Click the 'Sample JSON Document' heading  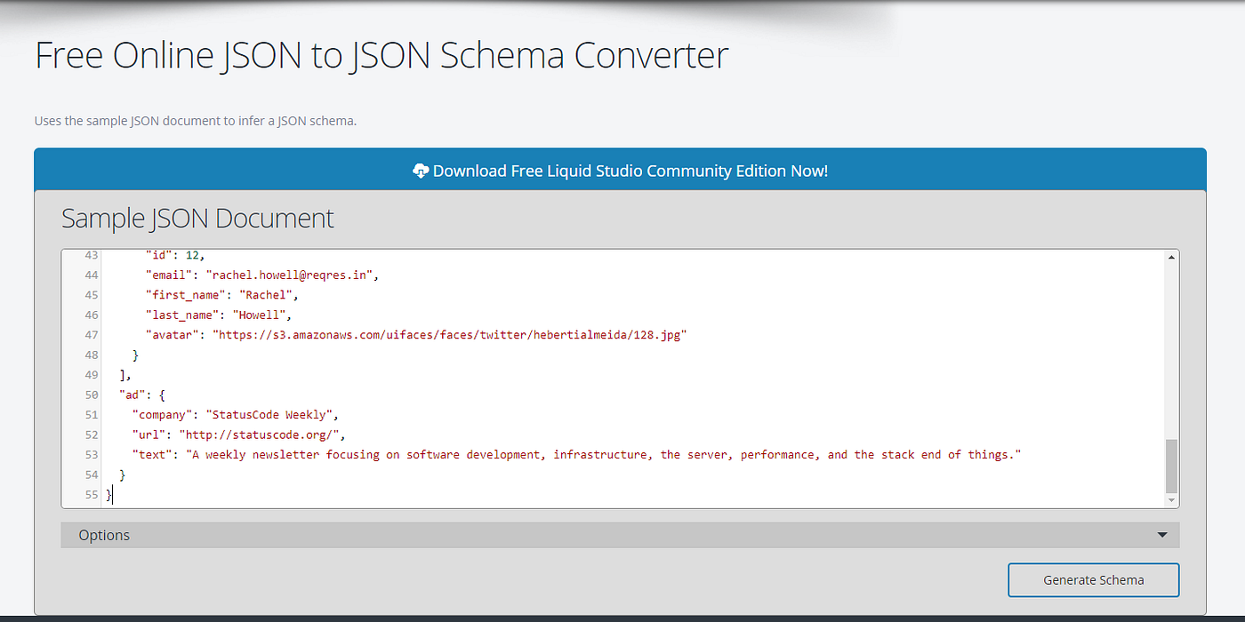coord(197,218)
